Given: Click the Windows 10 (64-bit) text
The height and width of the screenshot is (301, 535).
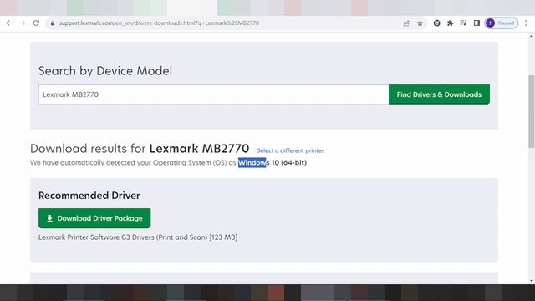Looking at the screenshot, I should tap(273, 163).
